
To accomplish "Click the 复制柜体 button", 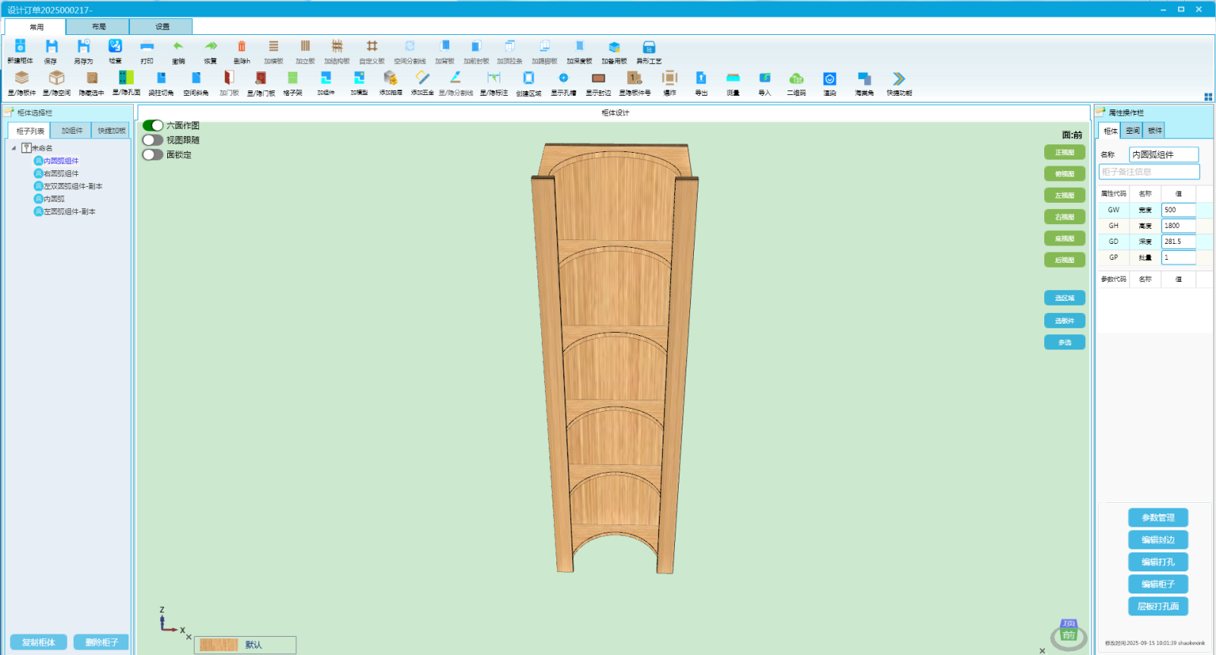I will tap(39, 642).
